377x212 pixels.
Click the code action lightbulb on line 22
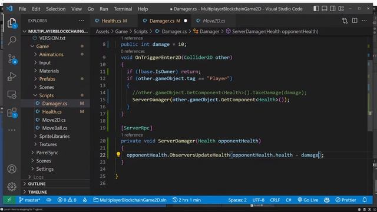pyautogui.click(x=118, y=154)
